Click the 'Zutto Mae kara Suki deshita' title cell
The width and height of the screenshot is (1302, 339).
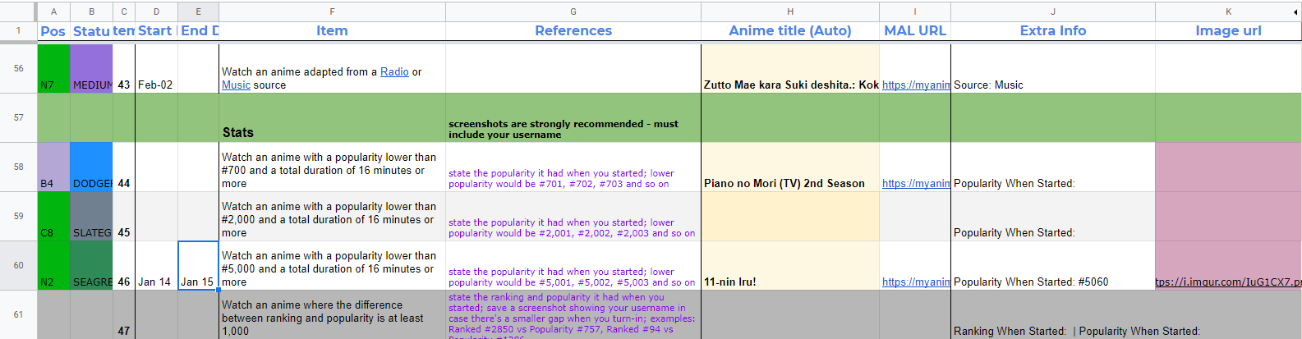pyautogui.click(x=789, y=85)
